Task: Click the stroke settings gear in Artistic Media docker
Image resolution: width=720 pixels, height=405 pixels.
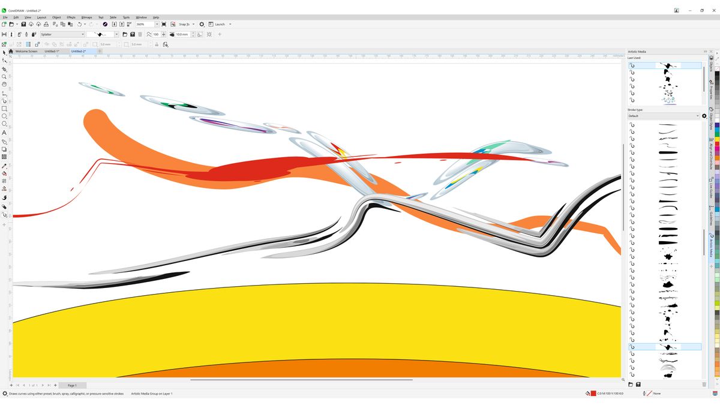Action: point(704,116)
